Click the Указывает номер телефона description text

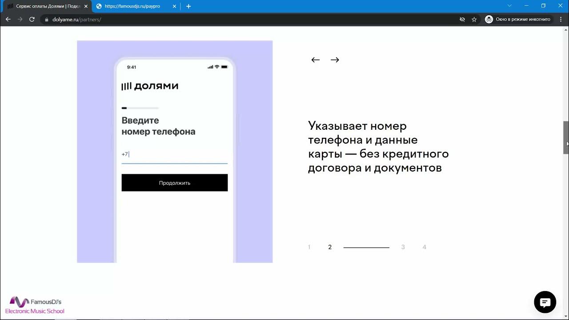click(378, 147)
